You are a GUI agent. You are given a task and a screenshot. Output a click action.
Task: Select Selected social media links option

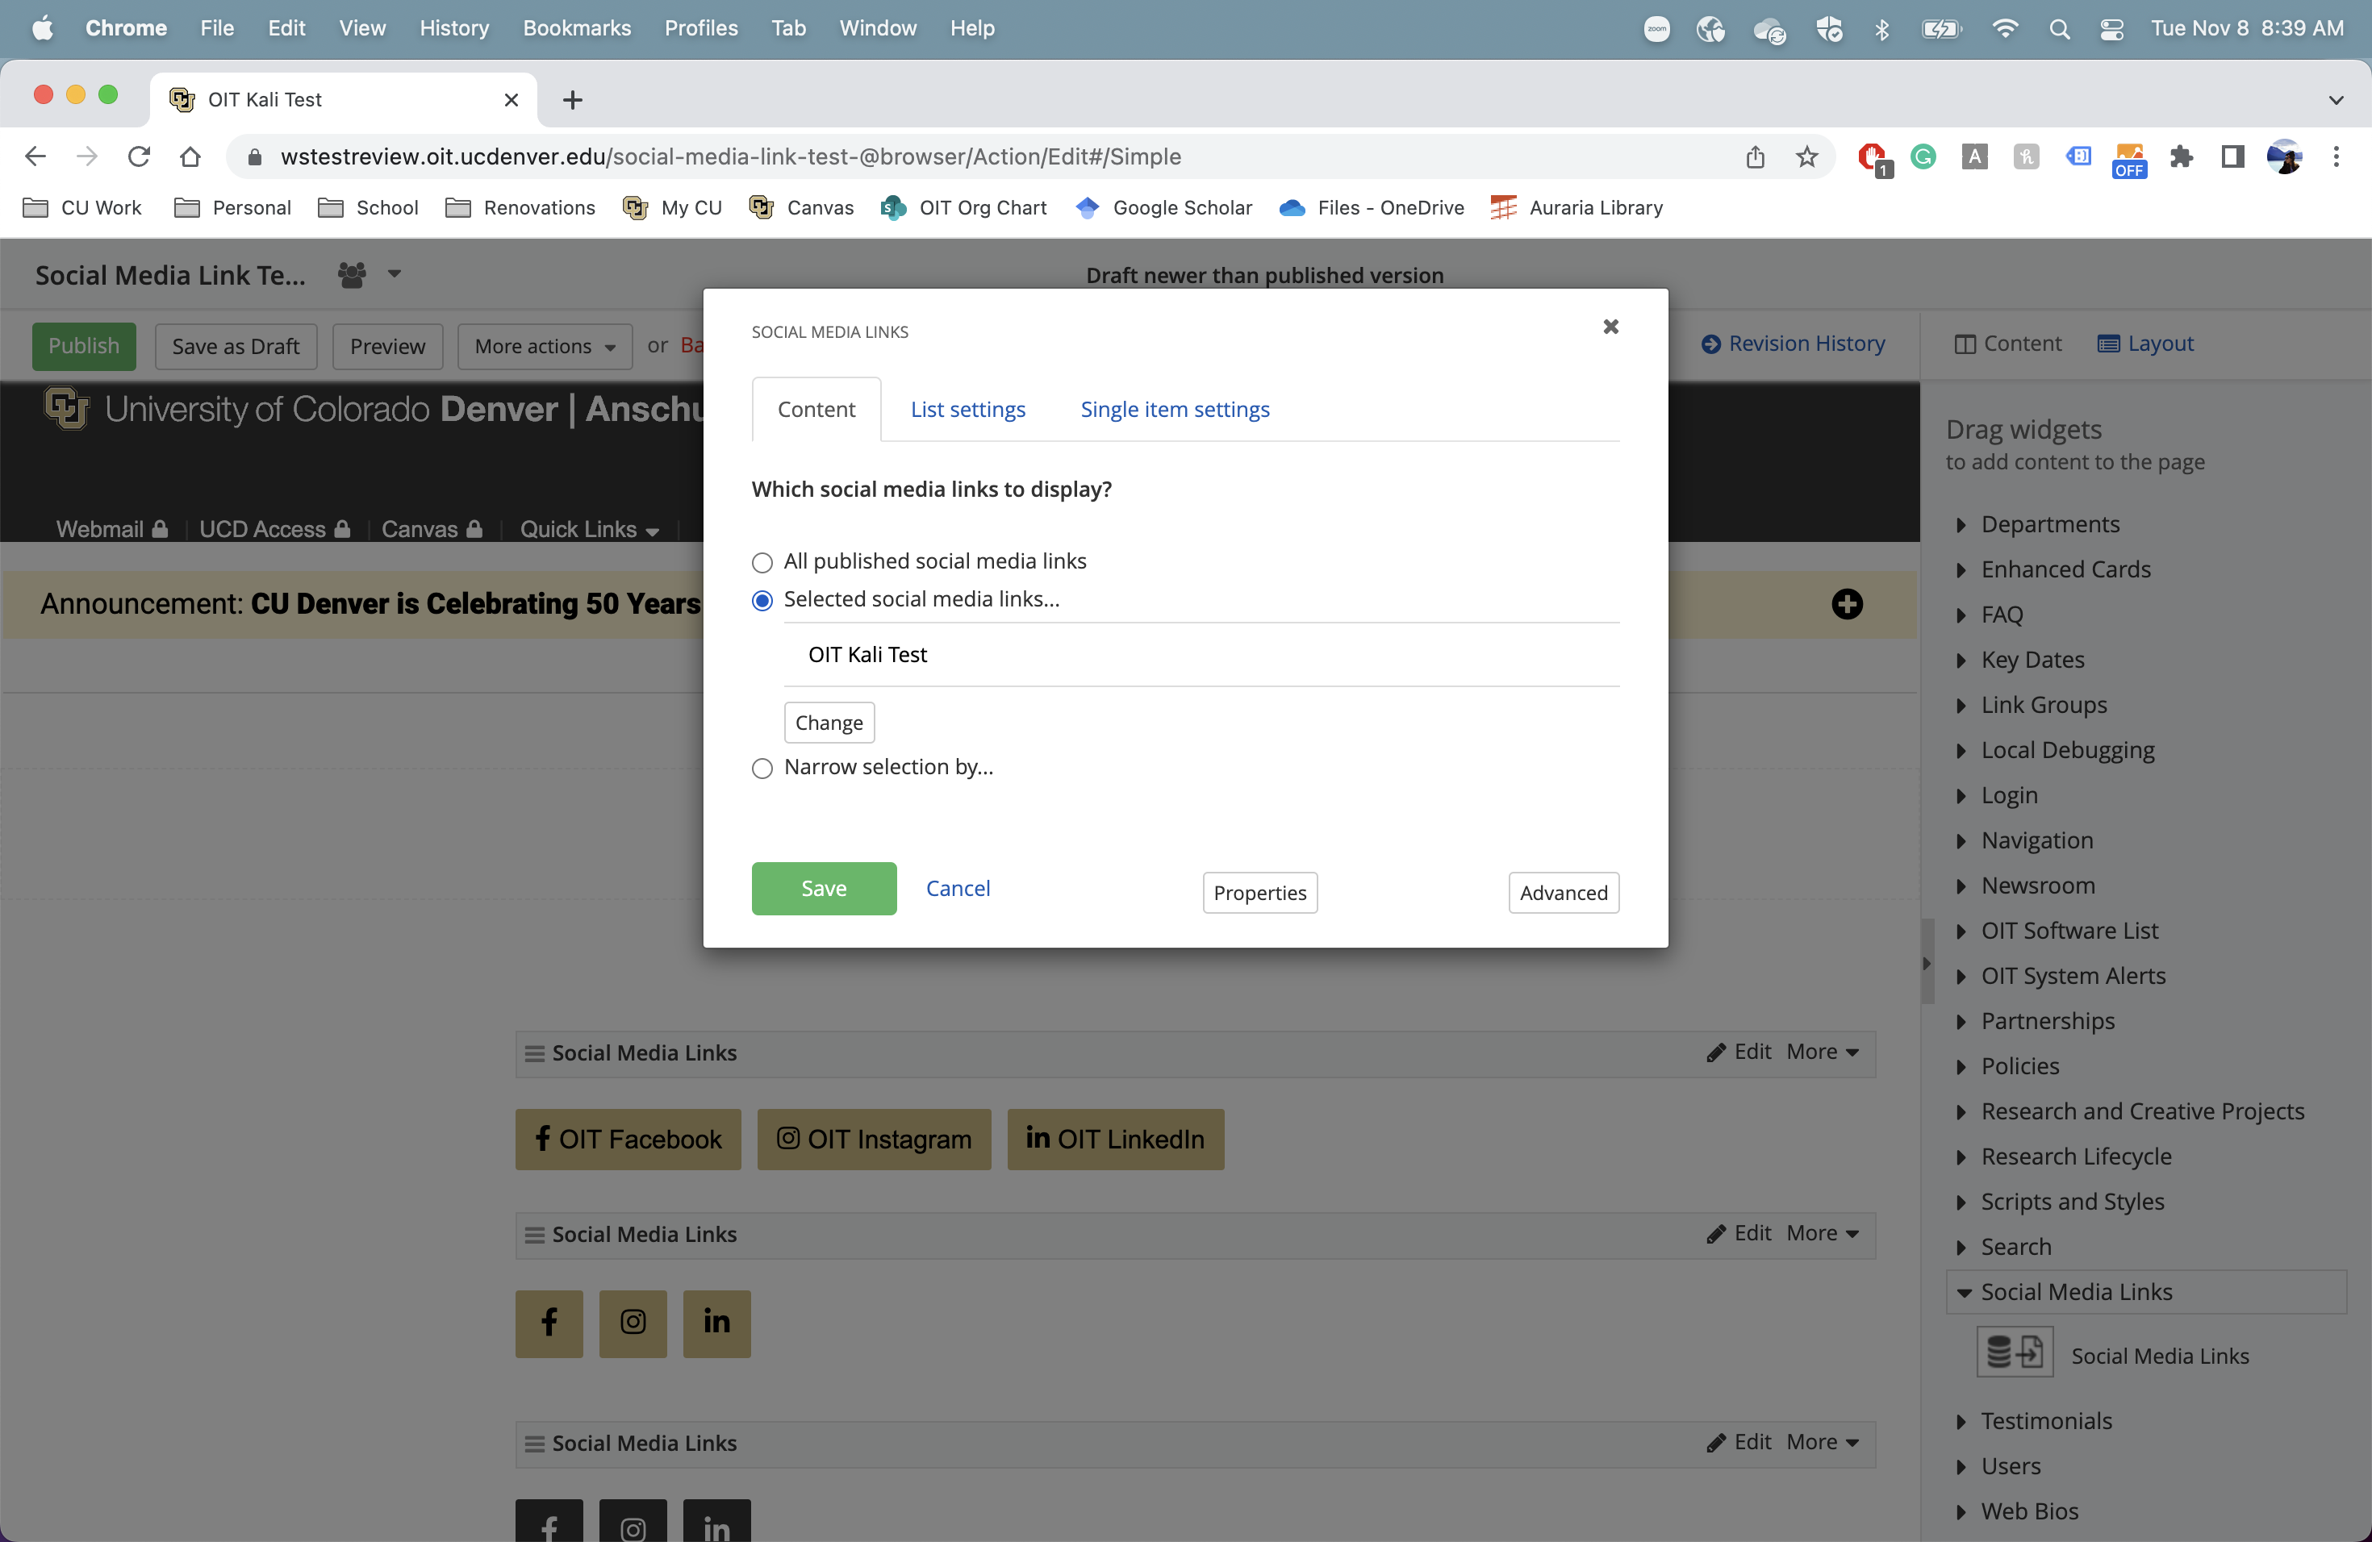click(762, 598)
